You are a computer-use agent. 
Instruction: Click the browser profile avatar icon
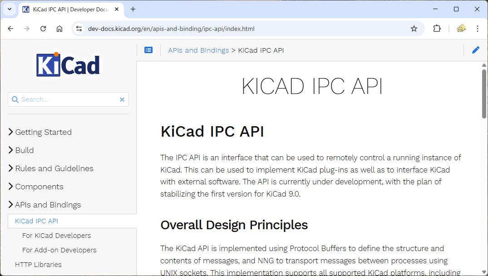[x=461, y=29]
